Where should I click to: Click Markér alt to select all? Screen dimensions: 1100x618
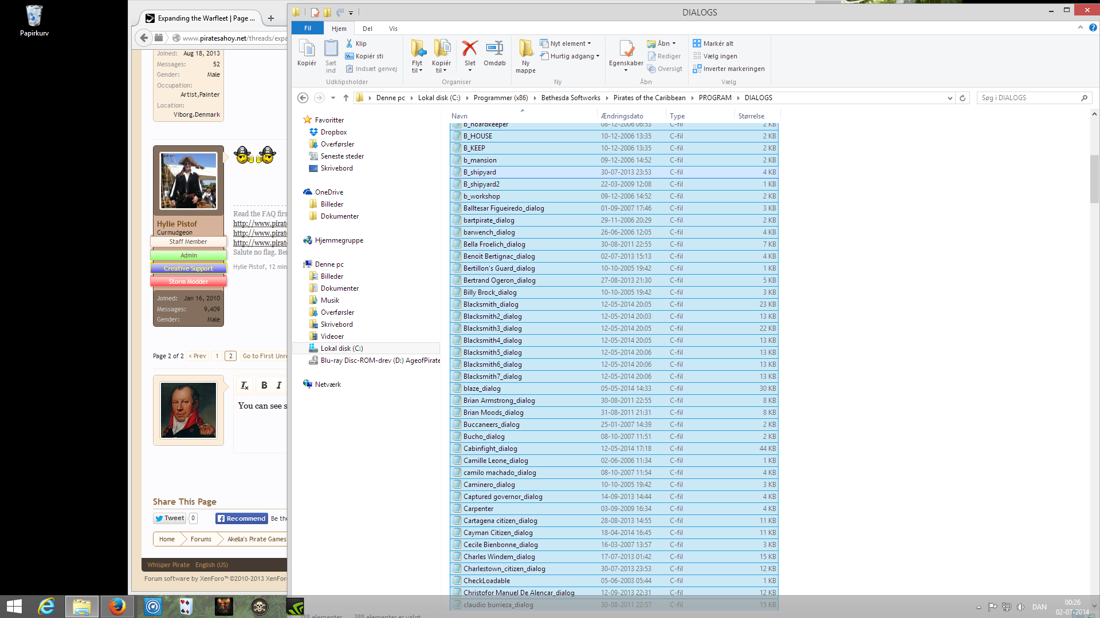(x=713, y=43)
